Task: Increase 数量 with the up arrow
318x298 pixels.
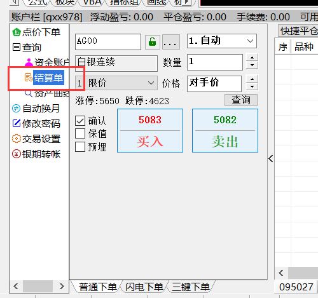Action: [252, 58]
